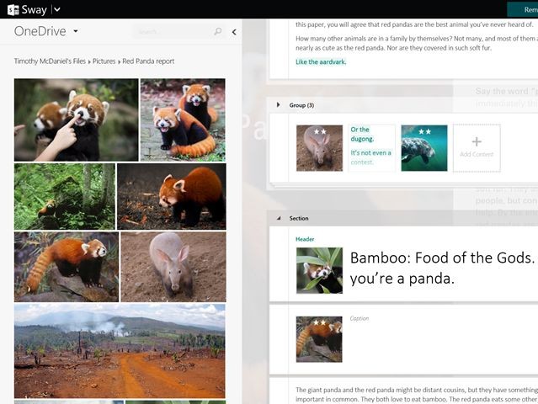Click the Add Content plus tile
This screenshot has height=404, width=538.
click(477, 148)
